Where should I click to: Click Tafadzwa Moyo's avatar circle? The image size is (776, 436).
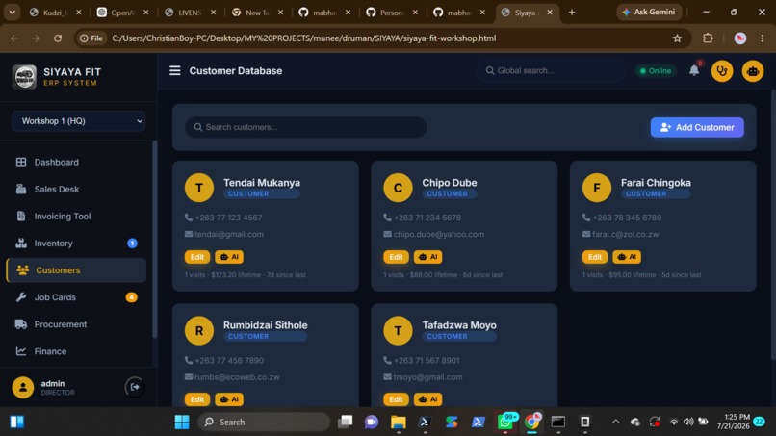click(x=398, y=330)
